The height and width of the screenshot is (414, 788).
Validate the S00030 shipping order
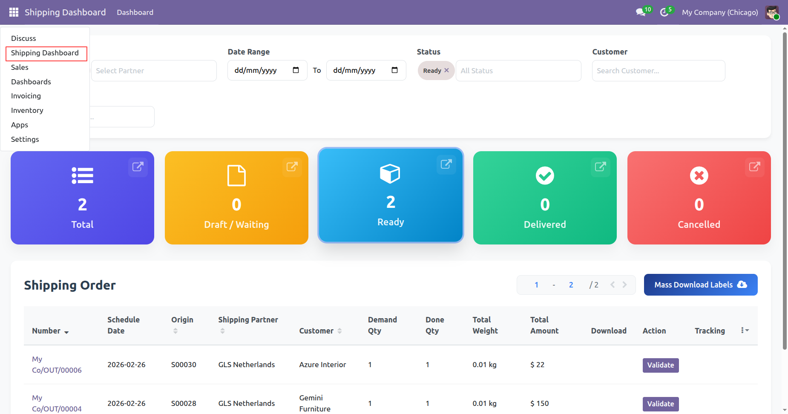(x=660, y=365)
